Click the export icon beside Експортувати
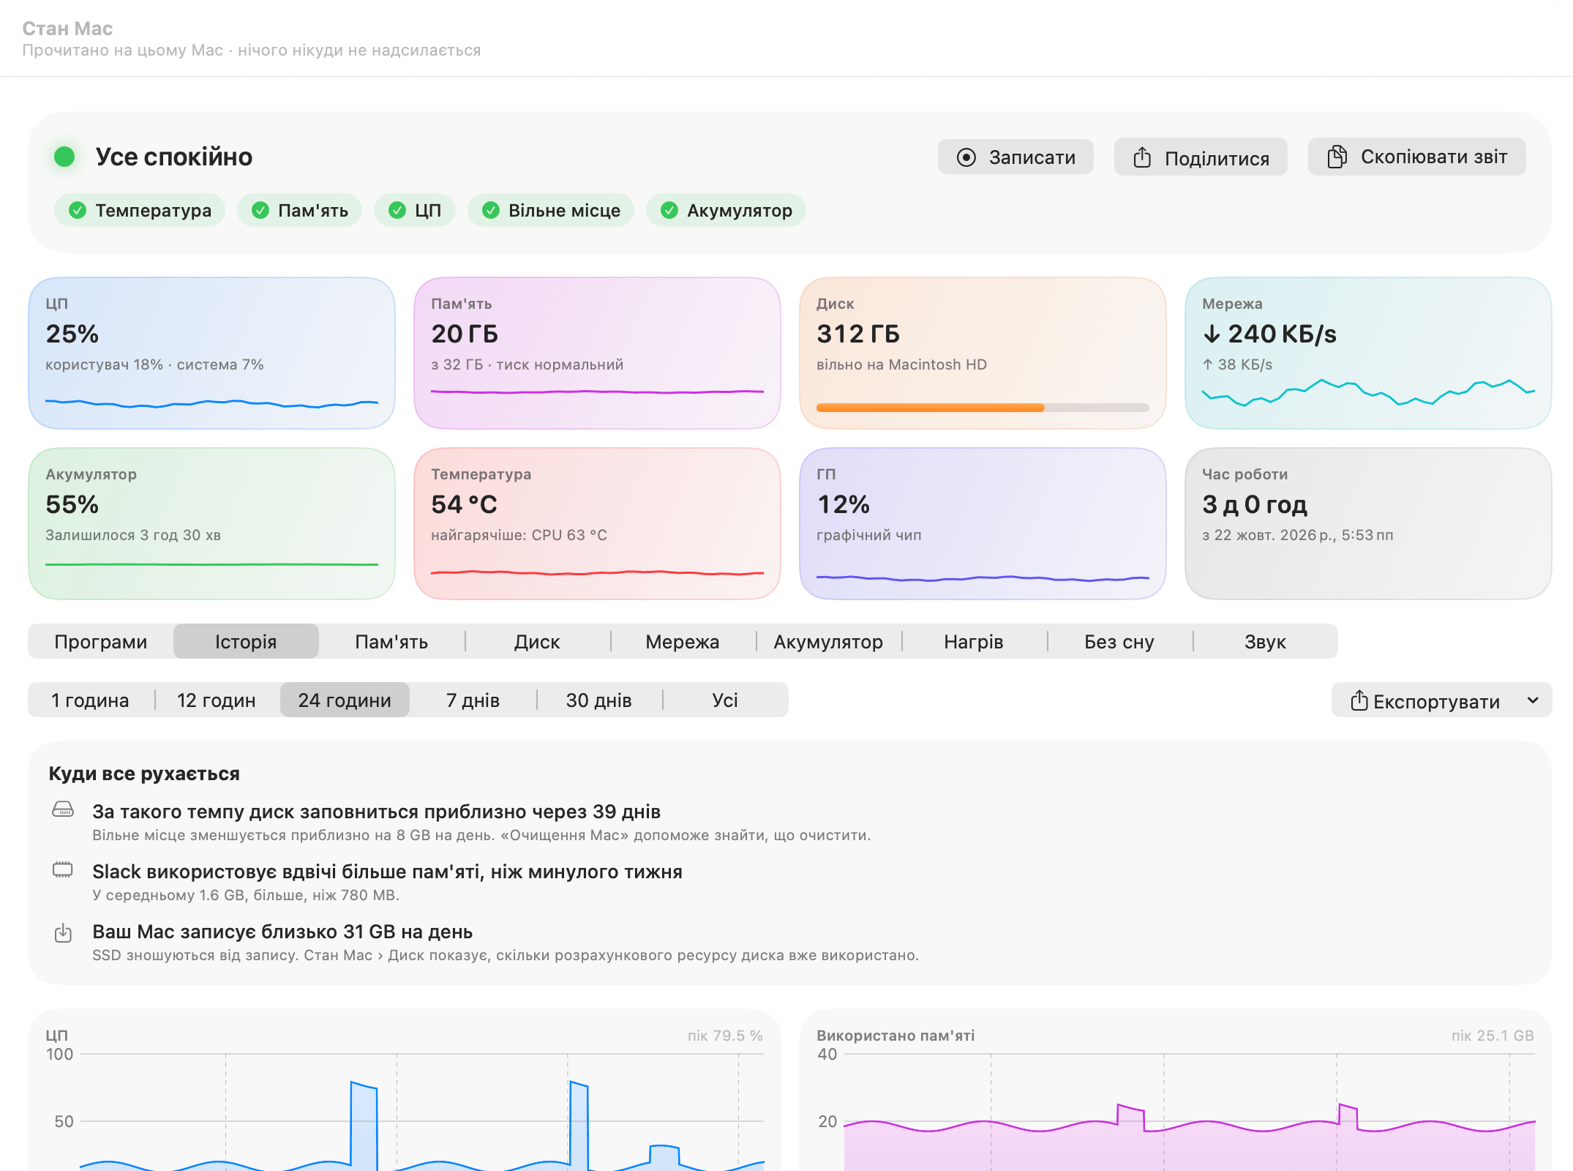Viewport: 1573px width, 1171px height. point(1359,700)
